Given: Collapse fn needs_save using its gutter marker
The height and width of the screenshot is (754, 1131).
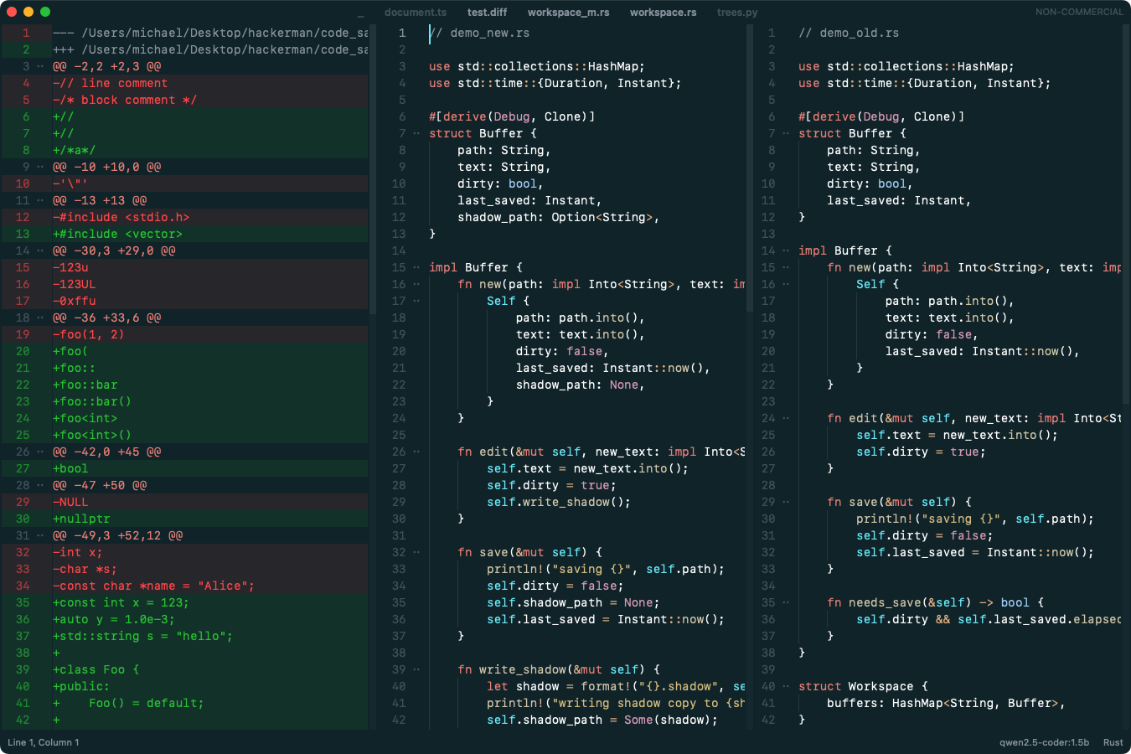Looking at the screenshot, I should coord(786,602).
